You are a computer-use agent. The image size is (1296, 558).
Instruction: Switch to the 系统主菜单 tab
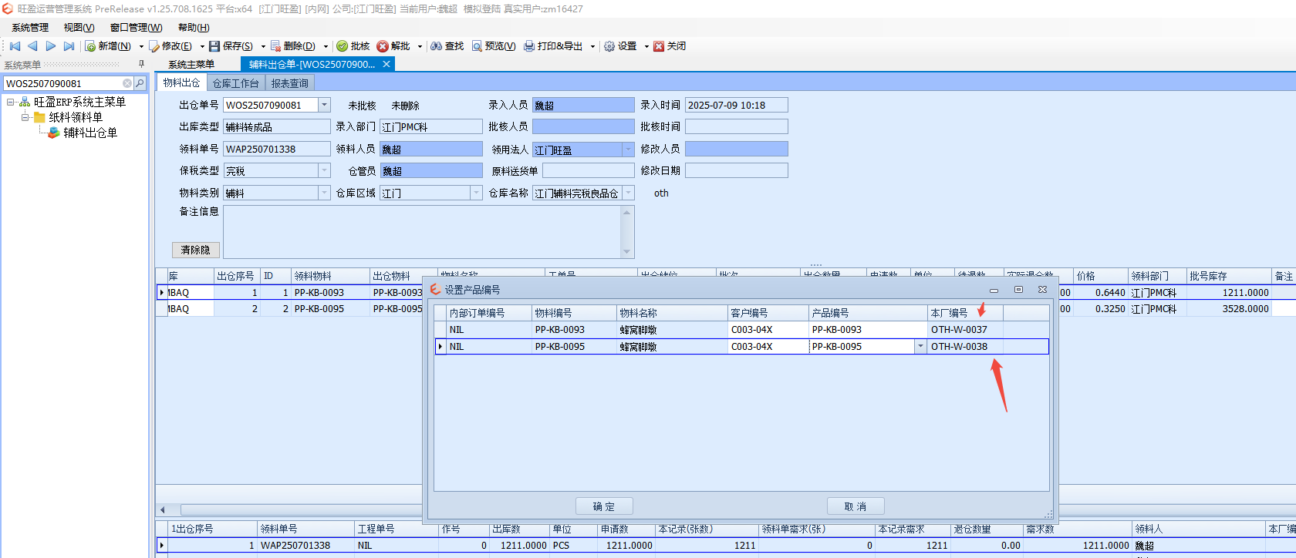pyautogui.click(x=191, y=64)
